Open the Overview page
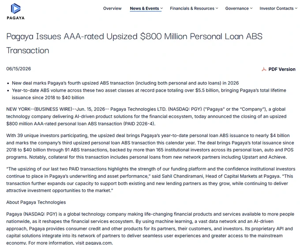 tap(112, 8)
